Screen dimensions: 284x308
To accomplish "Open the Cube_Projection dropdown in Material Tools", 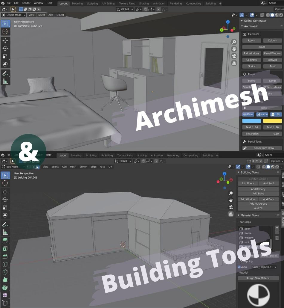I will 262,267.
